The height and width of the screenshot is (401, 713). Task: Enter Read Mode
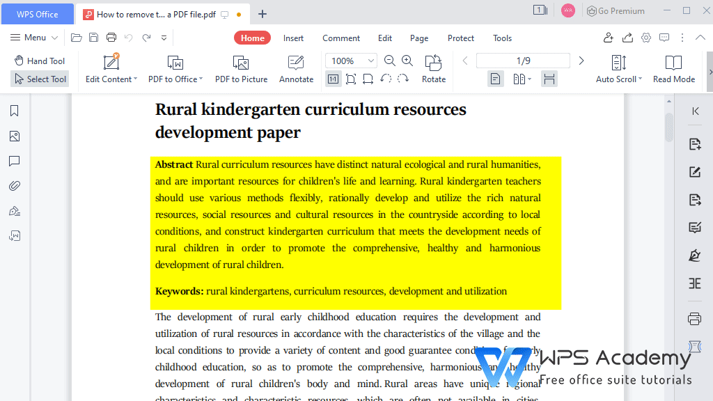673,68
